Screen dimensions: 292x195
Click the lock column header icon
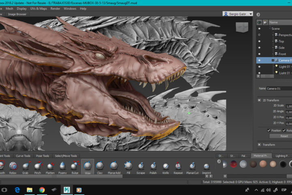pyautogui.click(x=265, y=22)
